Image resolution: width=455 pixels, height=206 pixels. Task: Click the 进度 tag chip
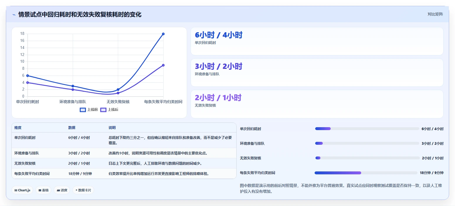tap(62, 190)
